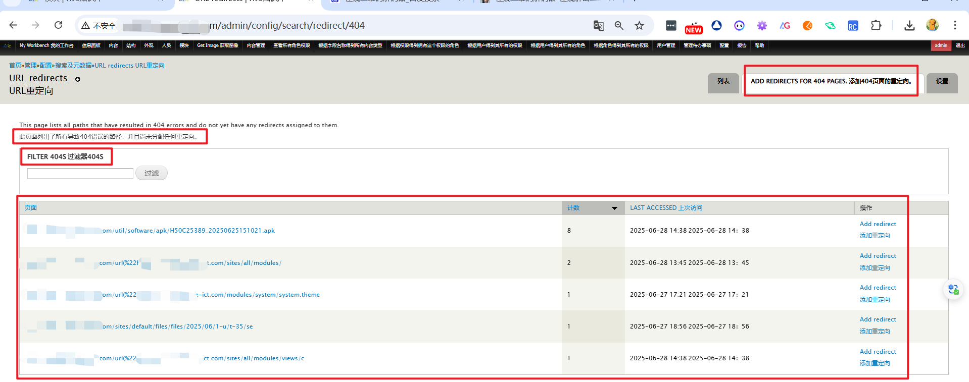Add page to shortcuts via plus icon
The height and width of the screenshot is (382, 969).
click(78, 79)
